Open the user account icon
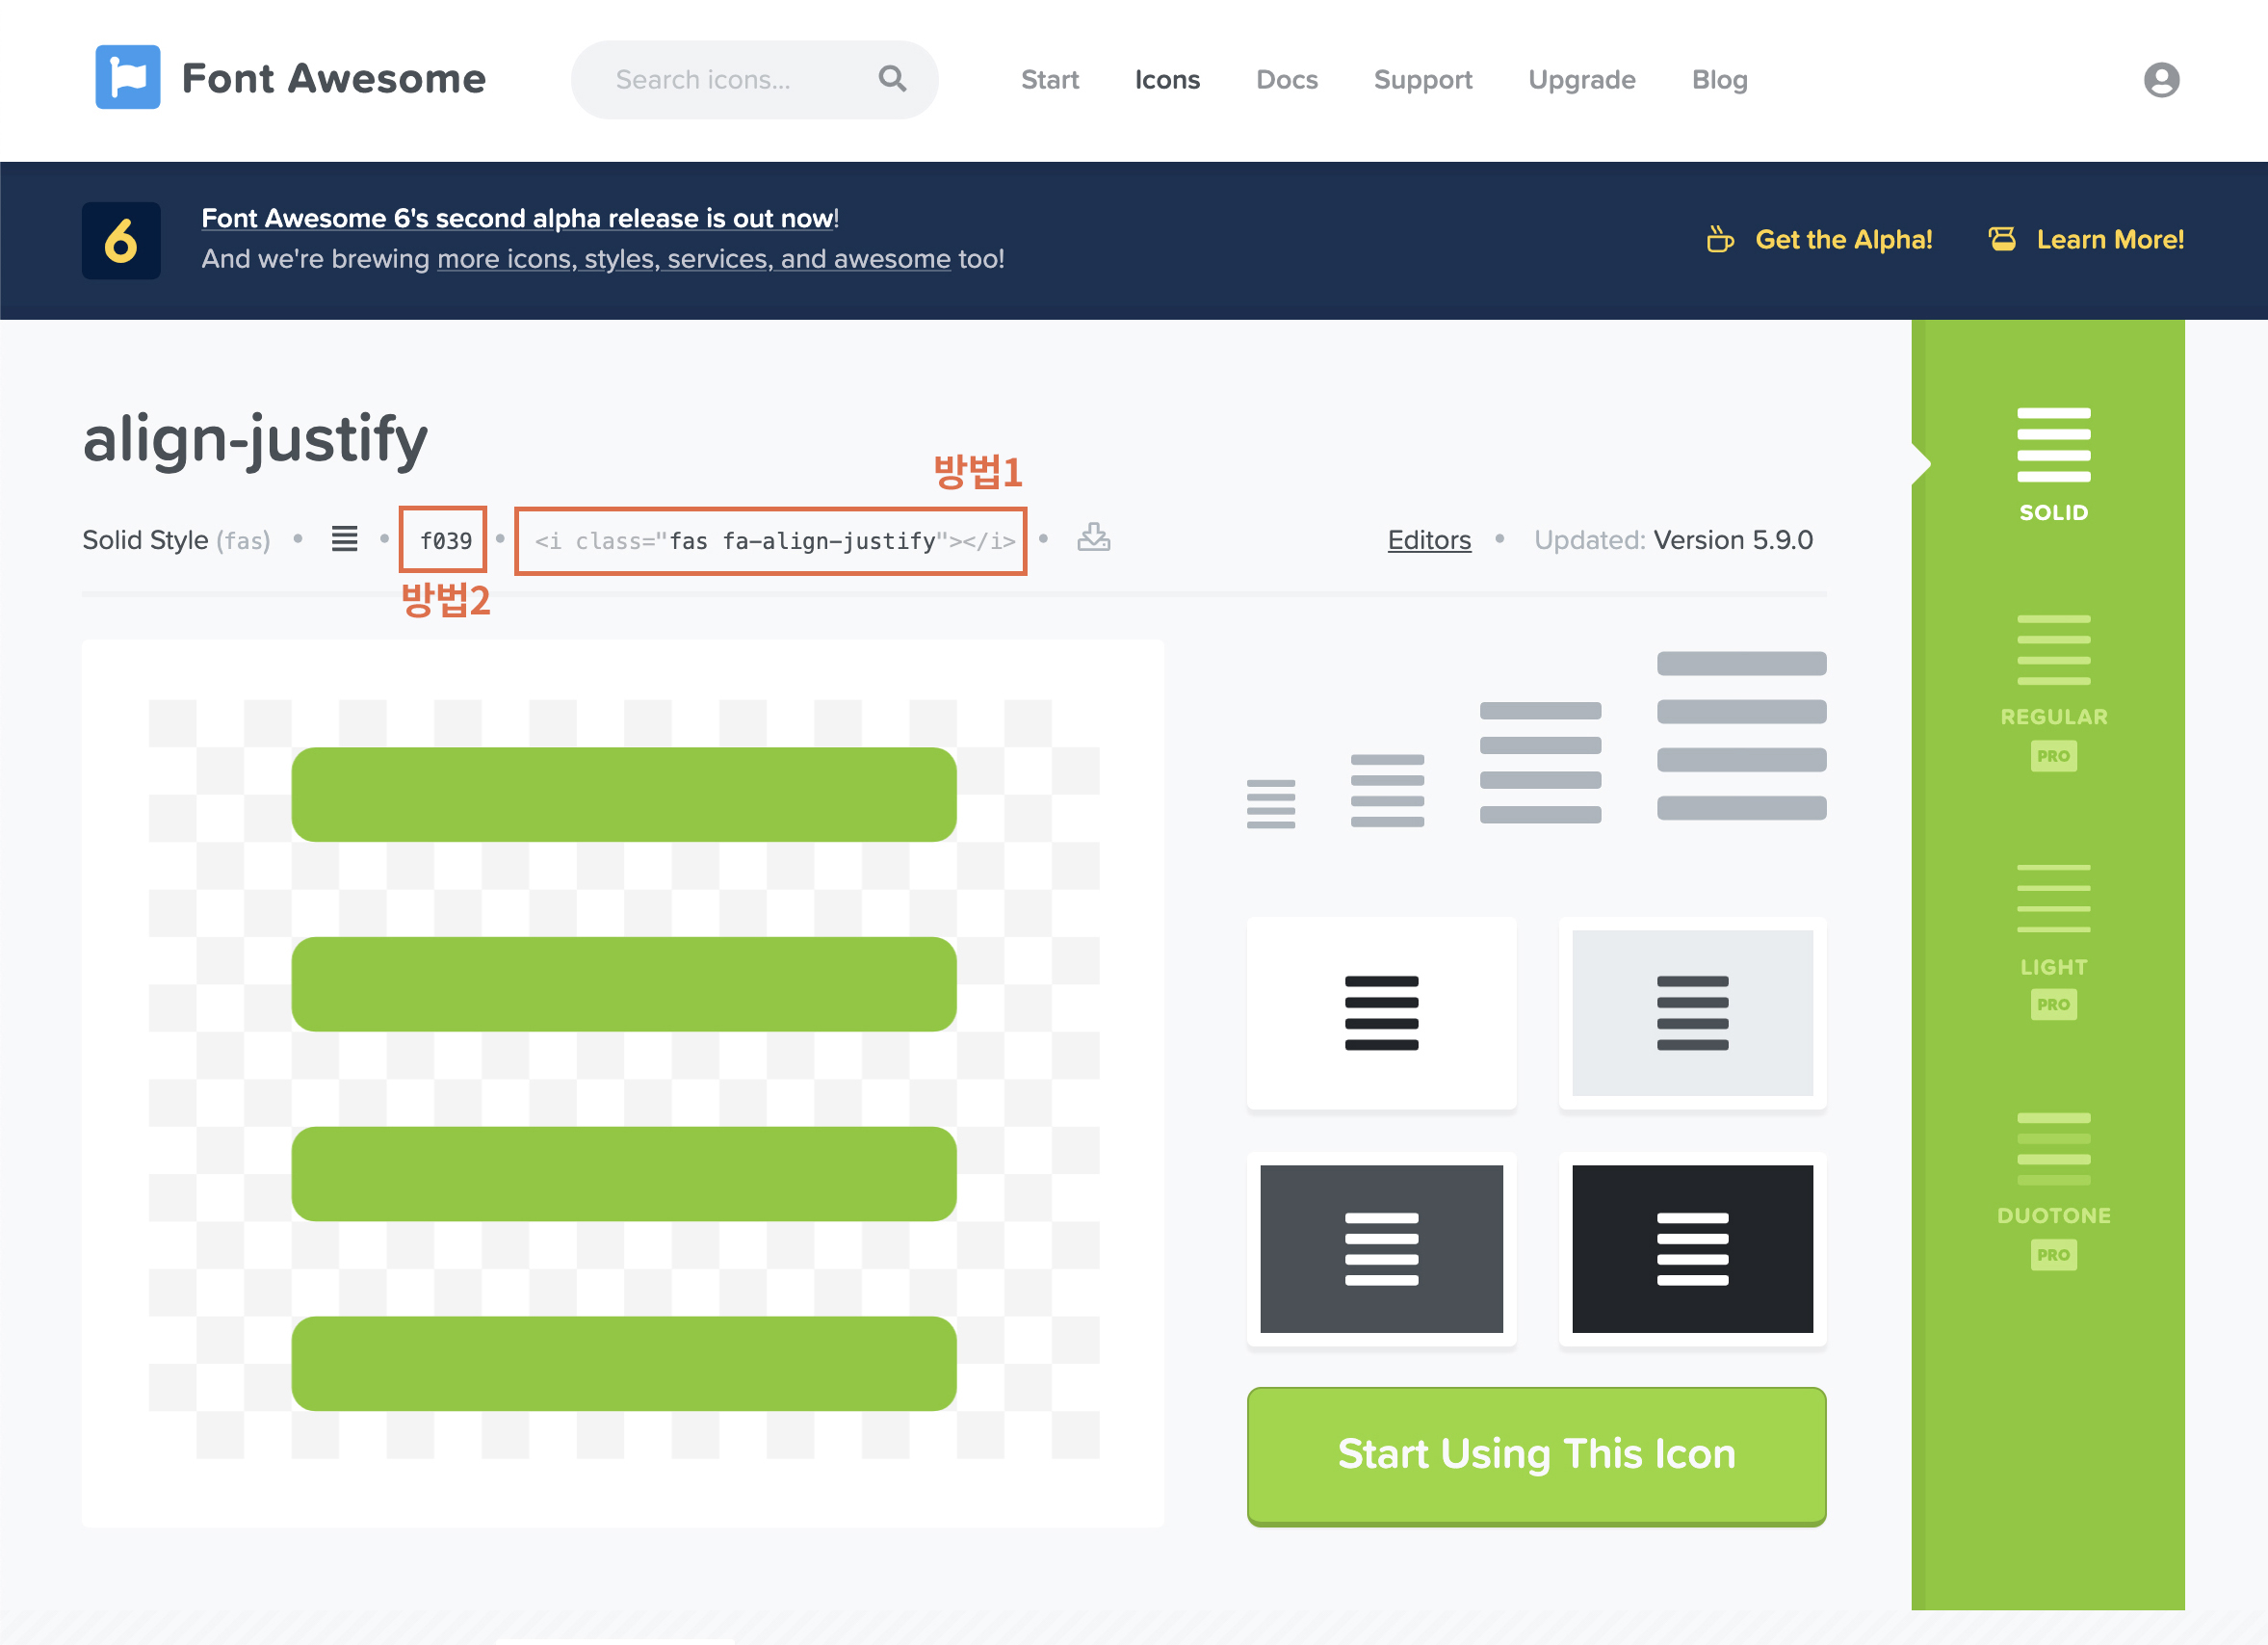This screenshot has width=2268, height=1645. (2160, 80)
